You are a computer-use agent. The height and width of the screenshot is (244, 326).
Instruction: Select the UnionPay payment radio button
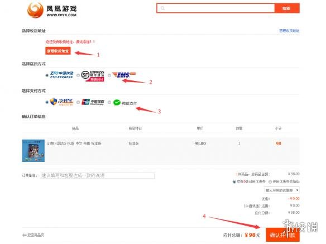pyautogui.click(x=78, y=102)
